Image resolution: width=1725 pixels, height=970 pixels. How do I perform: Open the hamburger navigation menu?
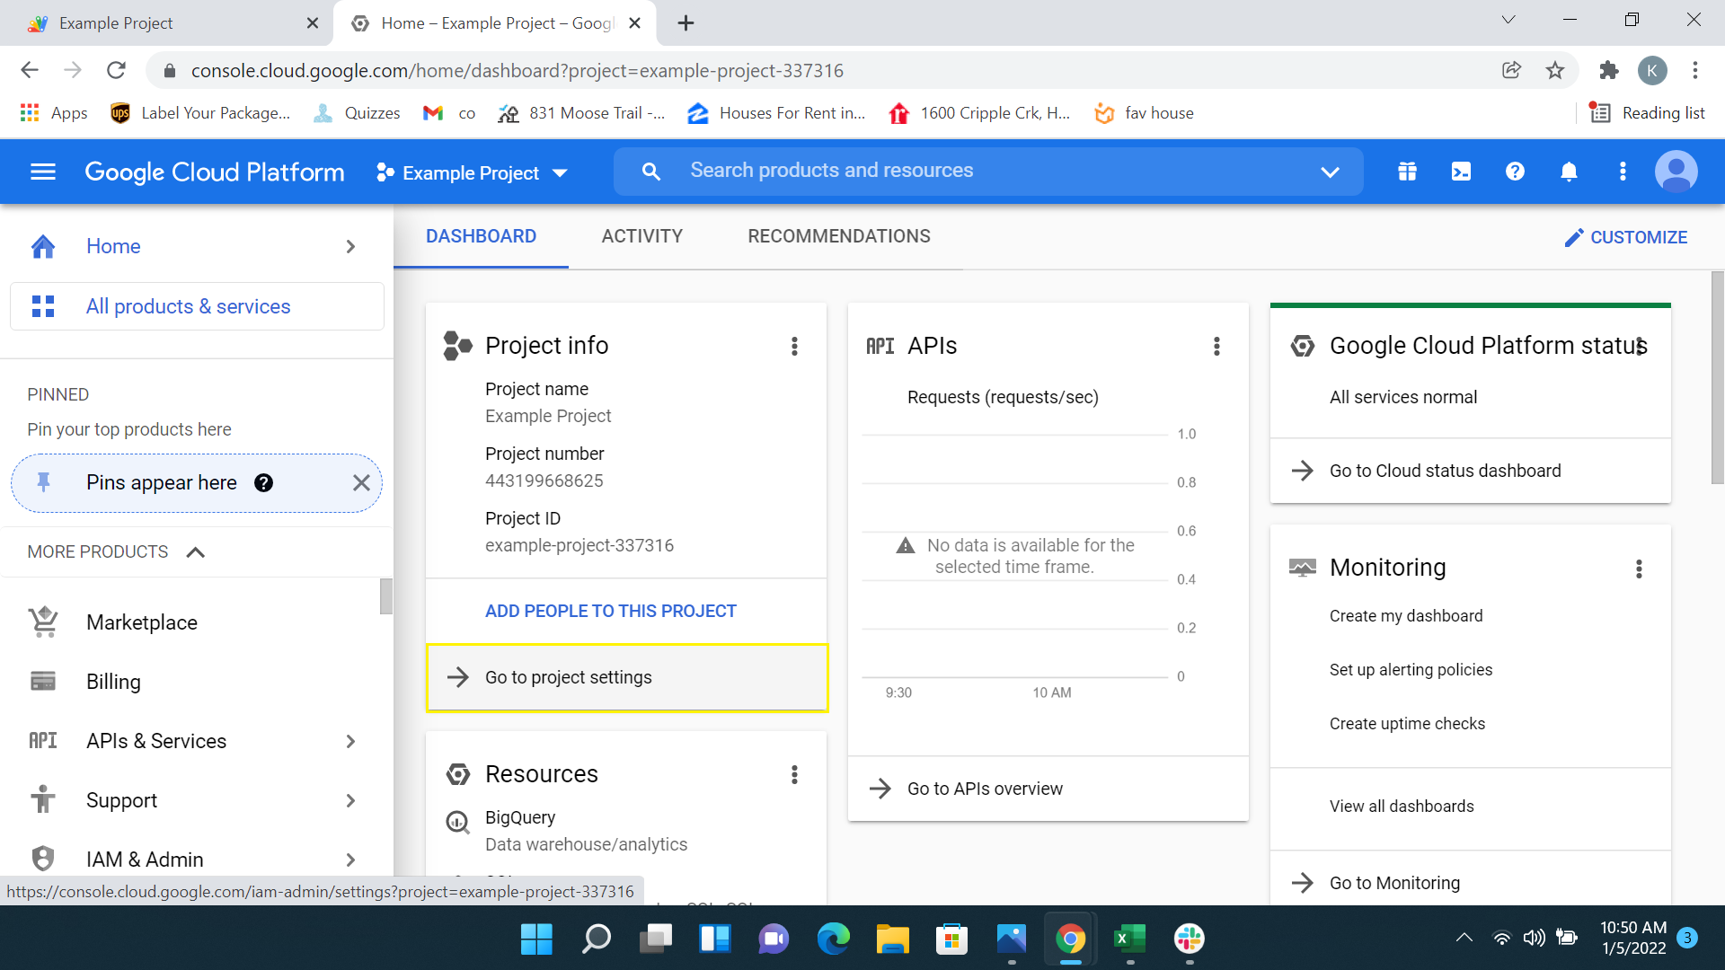coord(43,172)
